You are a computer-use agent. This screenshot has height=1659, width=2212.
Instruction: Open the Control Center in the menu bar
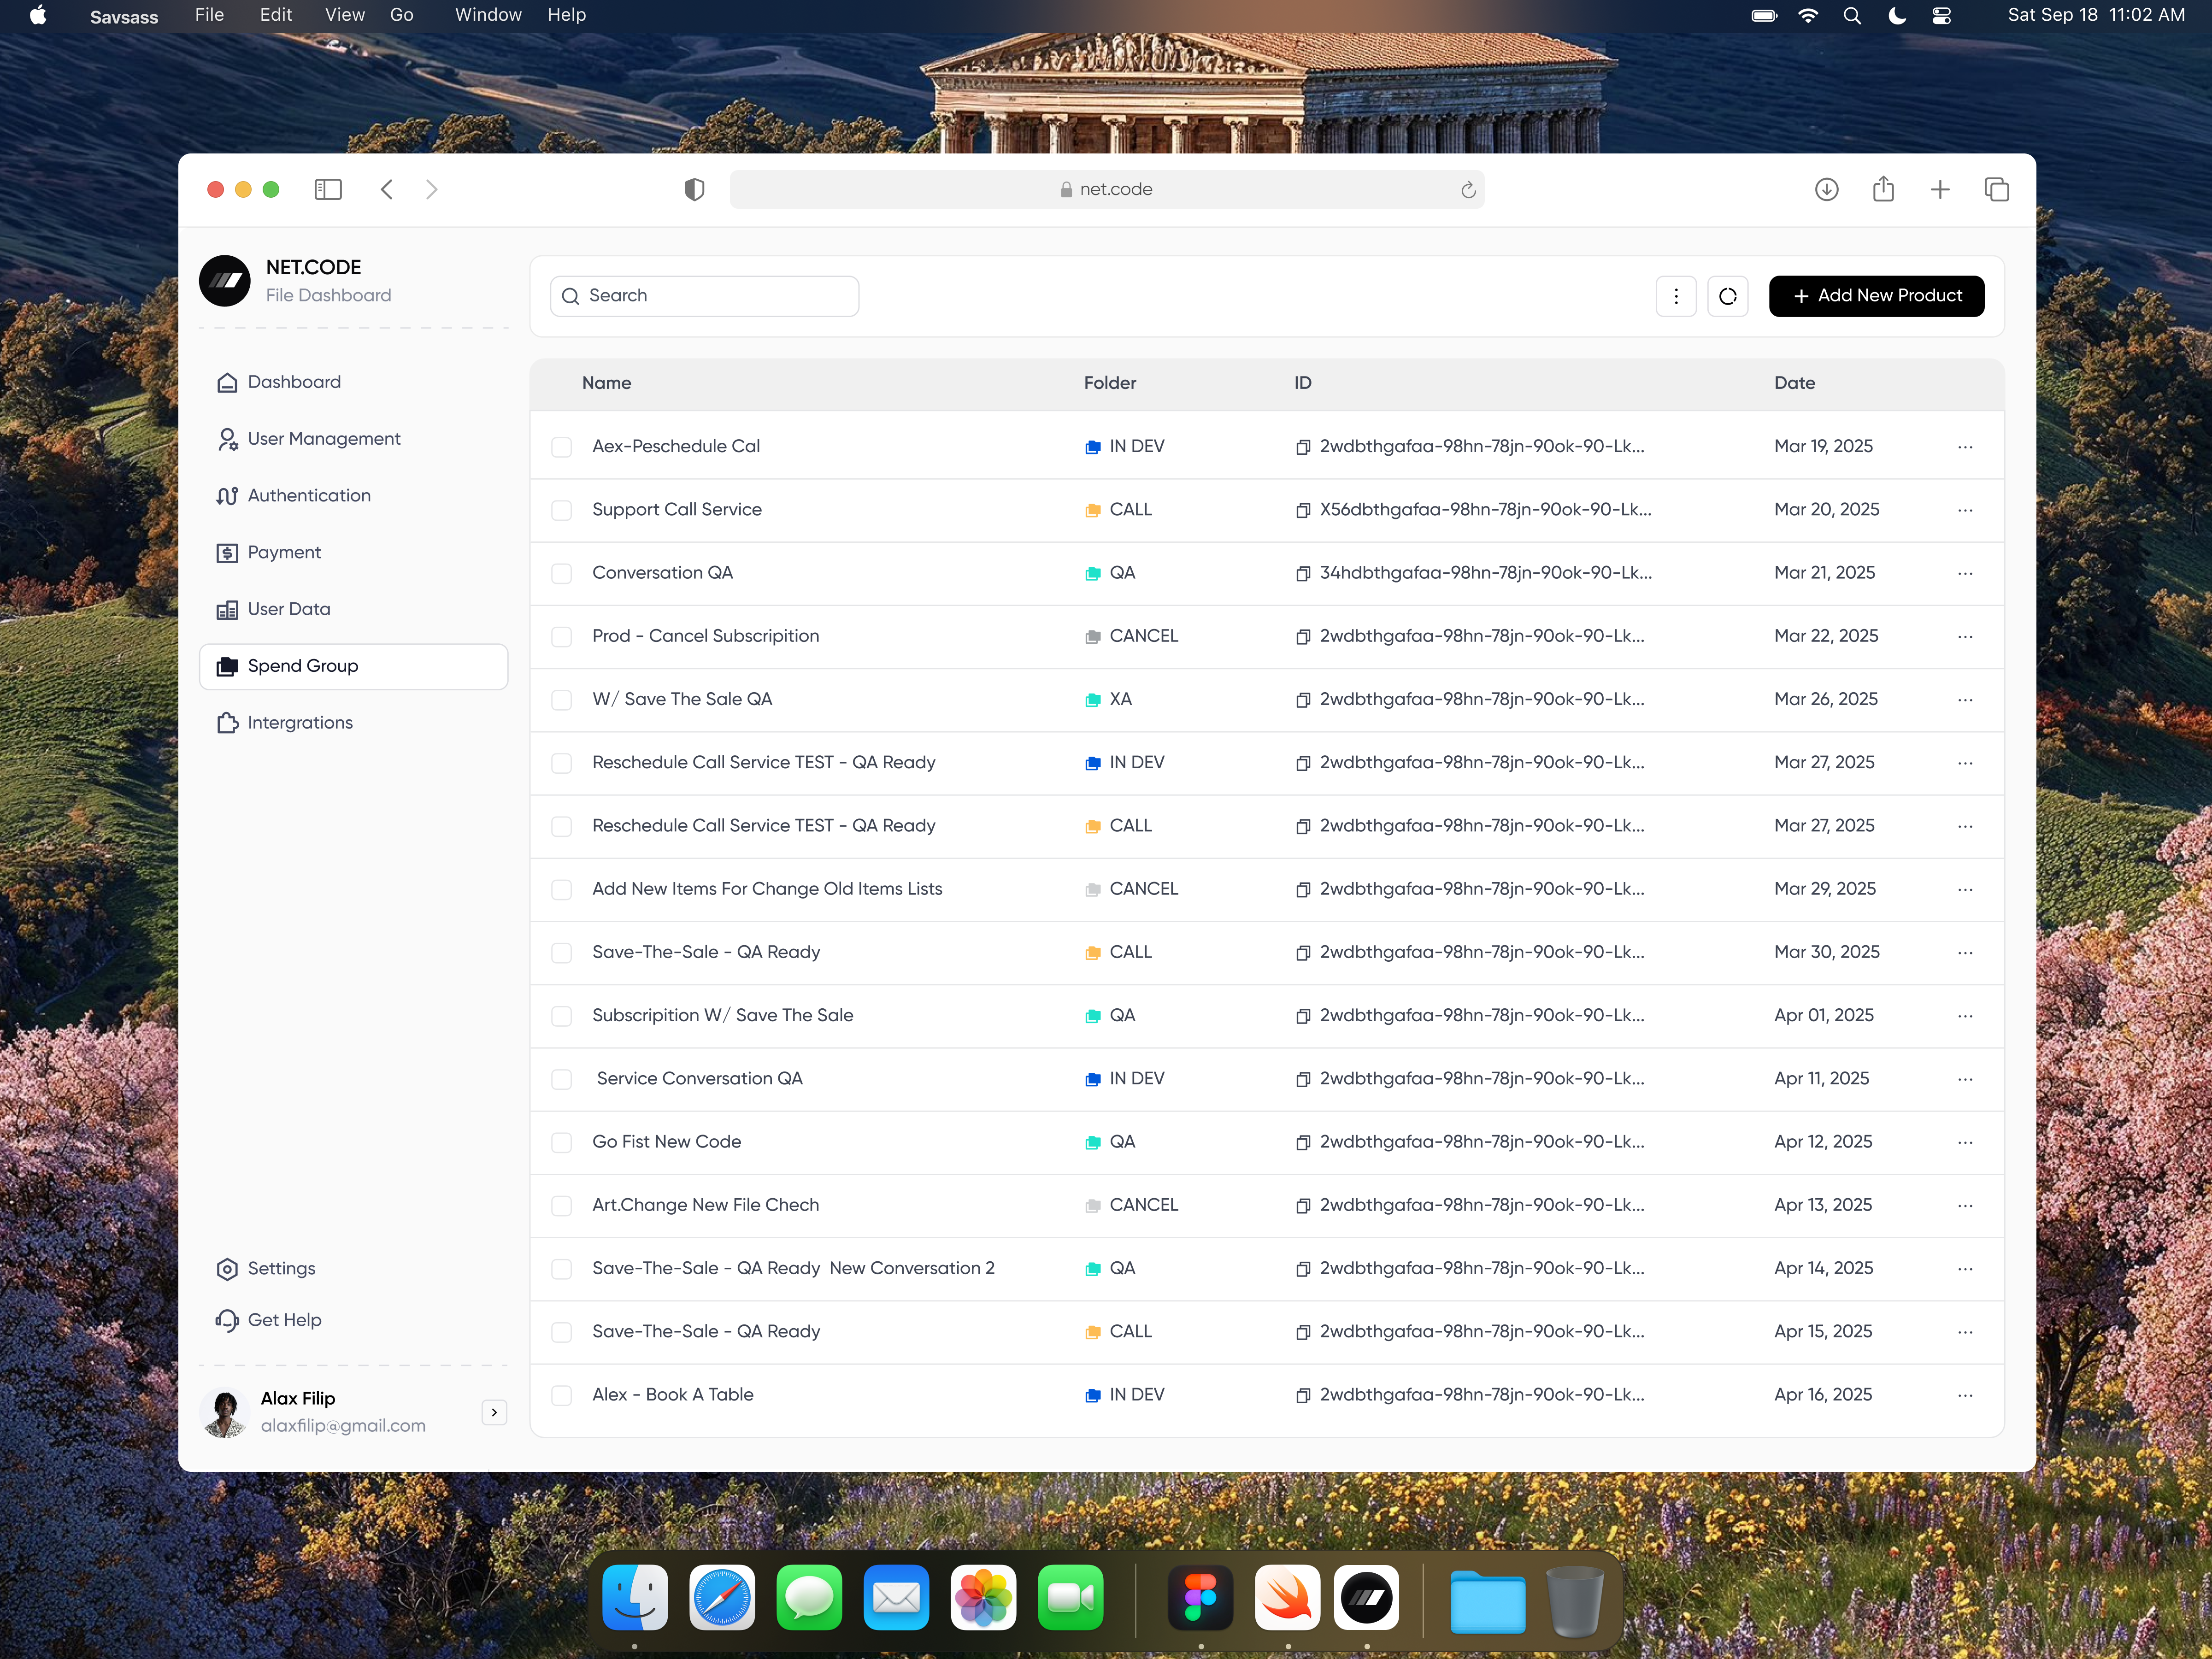point(1941,15)
